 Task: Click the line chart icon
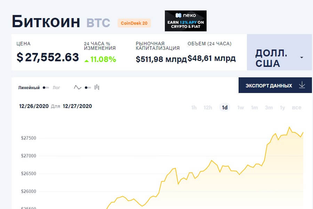[78, 87]
